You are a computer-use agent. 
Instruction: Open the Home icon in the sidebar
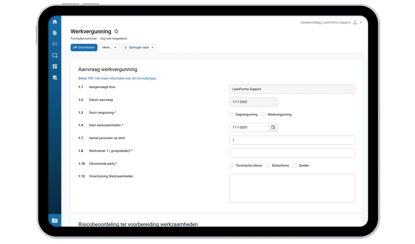click(55, 22)
